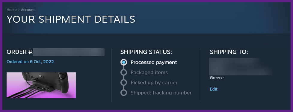Image resolution: width=293 pixels, height=112 pixels.
Task: Click the blurred order number field
Action: tap(69, 52)
